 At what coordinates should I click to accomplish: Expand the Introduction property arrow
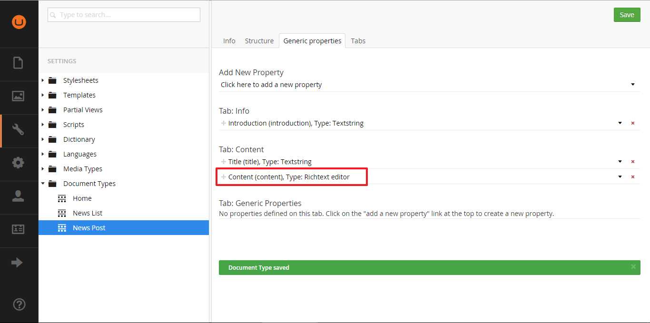pos(620,123)
